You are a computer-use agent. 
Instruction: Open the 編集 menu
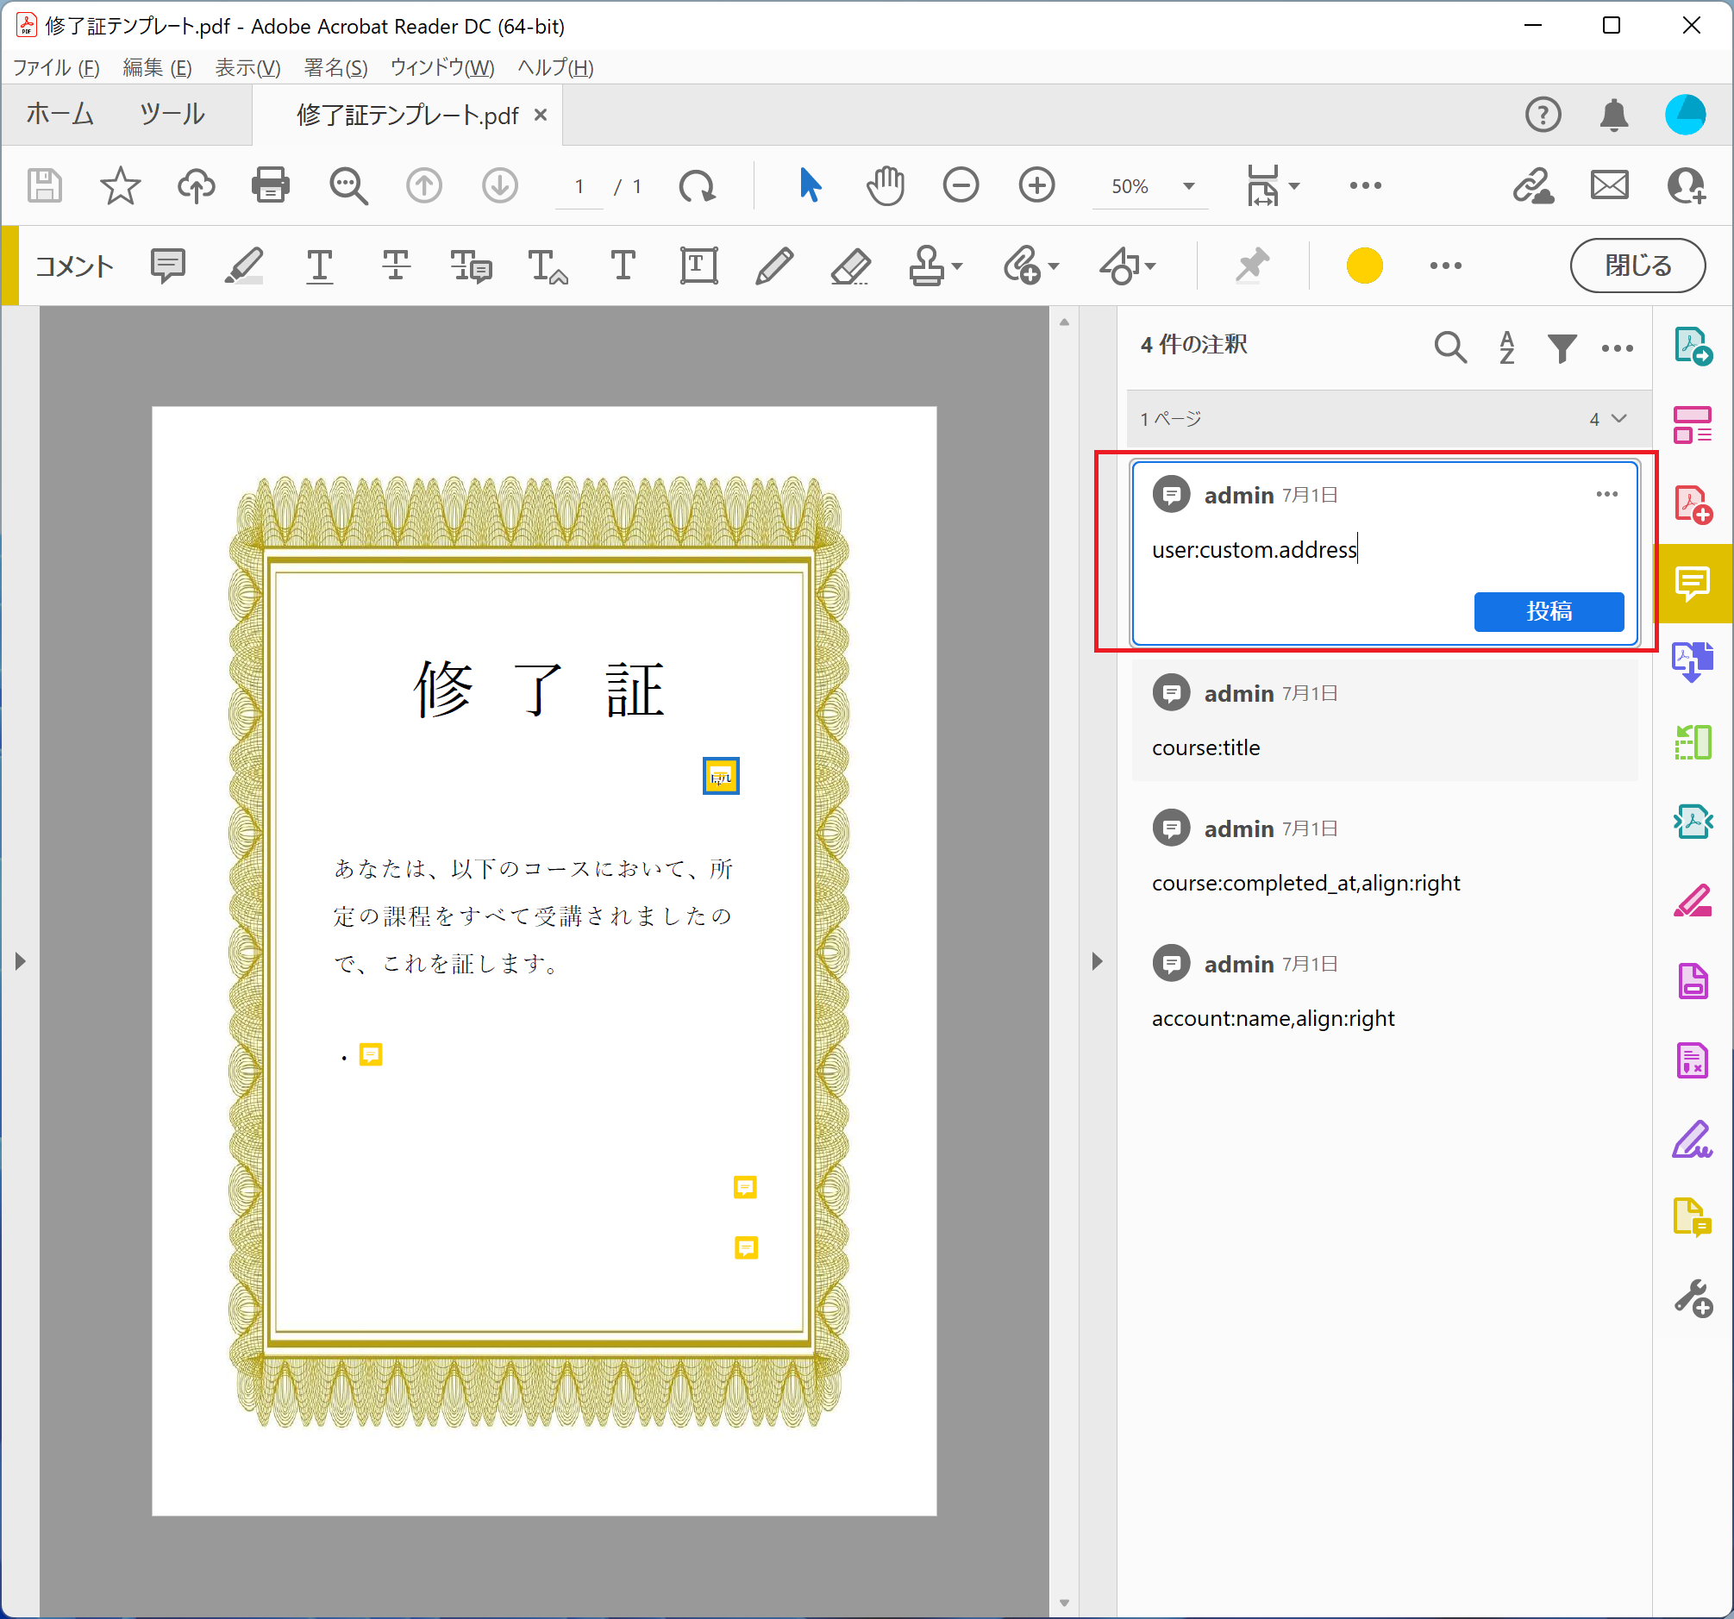tap(157, 68)
